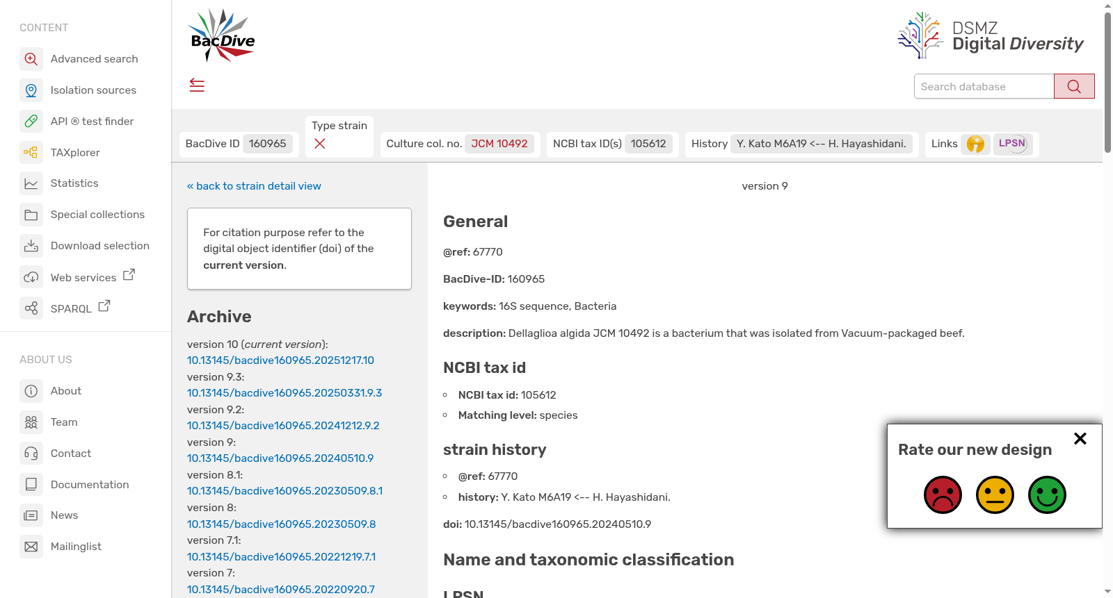Click the external link icon beside Web services

point(129,275)
